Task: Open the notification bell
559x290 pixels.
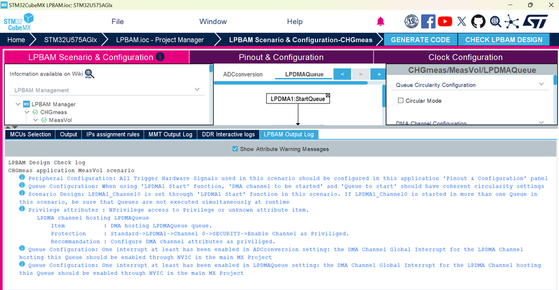Action: (x=380, y=21)
